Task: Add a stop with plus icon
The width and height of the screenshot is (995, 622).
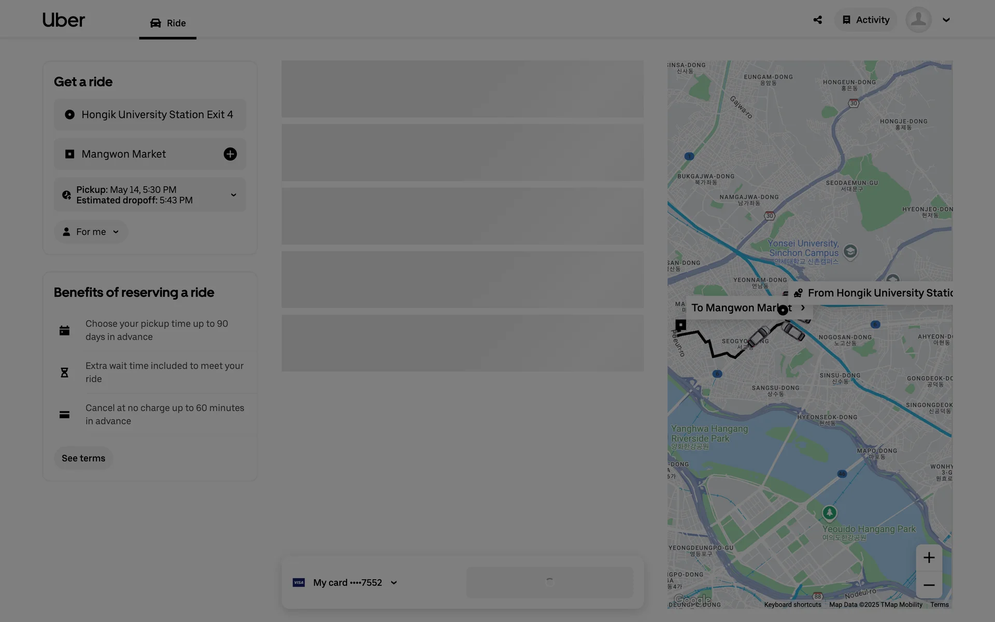Action: (230, 154)
